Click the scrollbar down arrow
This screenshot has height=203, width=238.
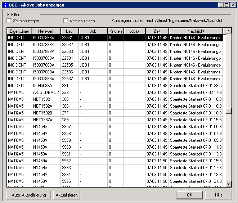[228, 184]
